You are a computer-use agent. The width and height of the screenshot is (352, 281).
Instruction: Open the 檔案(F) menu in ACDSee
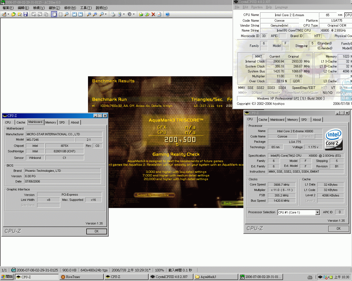(x=8, y=8)
